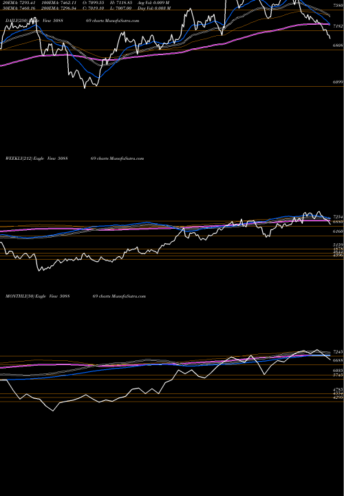
Task: Click the 'L:' low price value
Action: coord(120,8)
